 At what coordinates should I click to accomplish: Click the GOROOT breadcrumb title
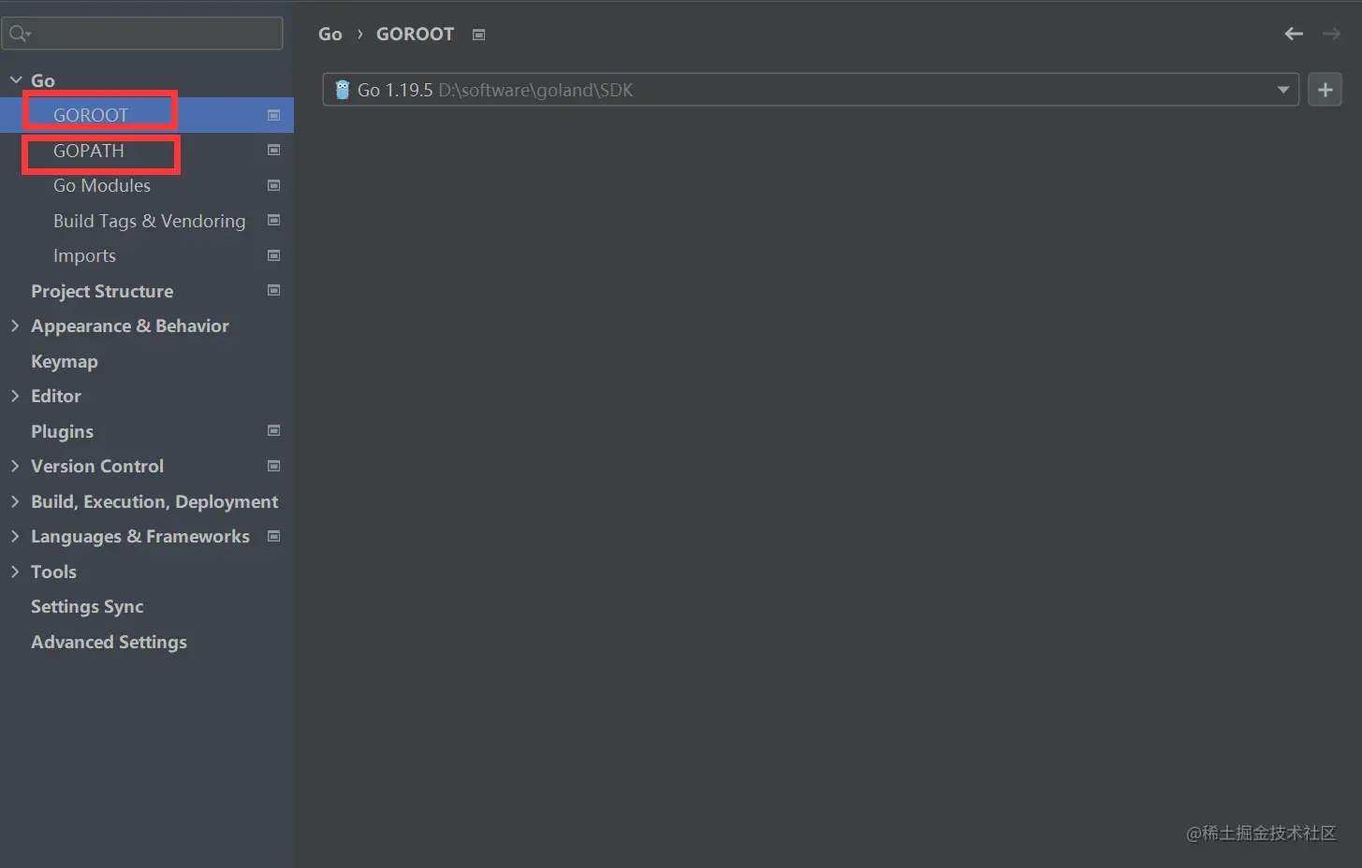415,34
